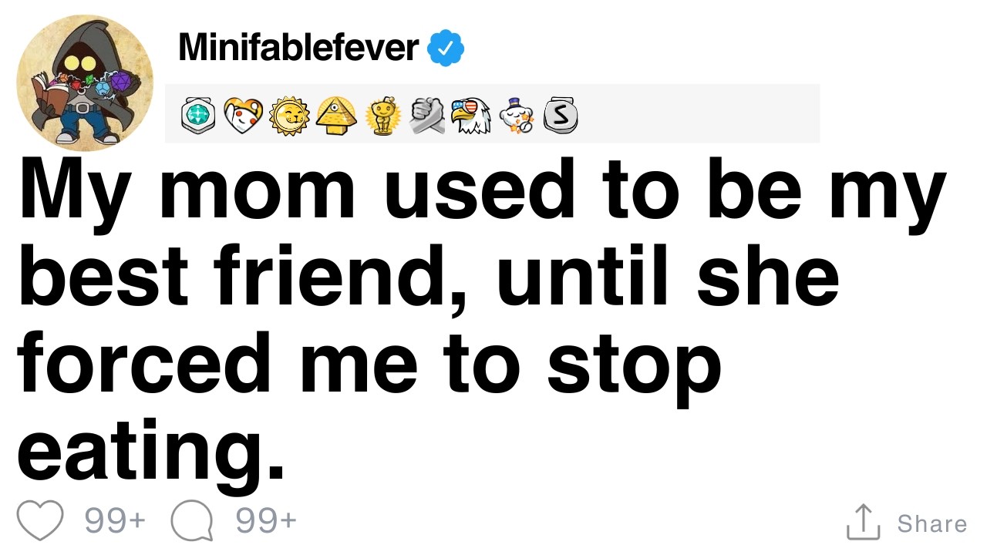Open the Minifablefever username profile
Image resolution: width=987 pixels, height=555 pixels.
[x=298, y=48]
